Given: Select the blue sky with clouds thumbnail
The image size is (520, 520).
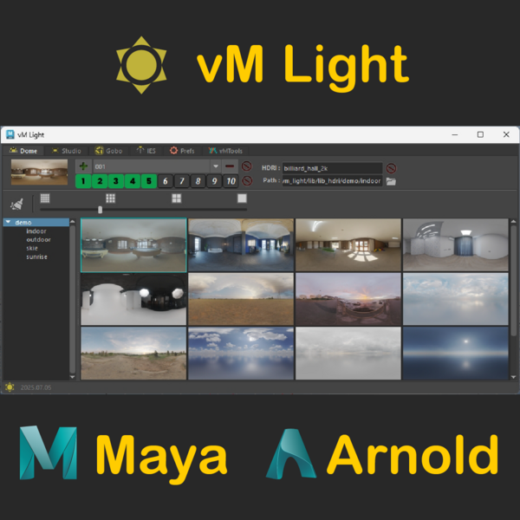Looking at the screenshot, I should click(x=241, y=354).
